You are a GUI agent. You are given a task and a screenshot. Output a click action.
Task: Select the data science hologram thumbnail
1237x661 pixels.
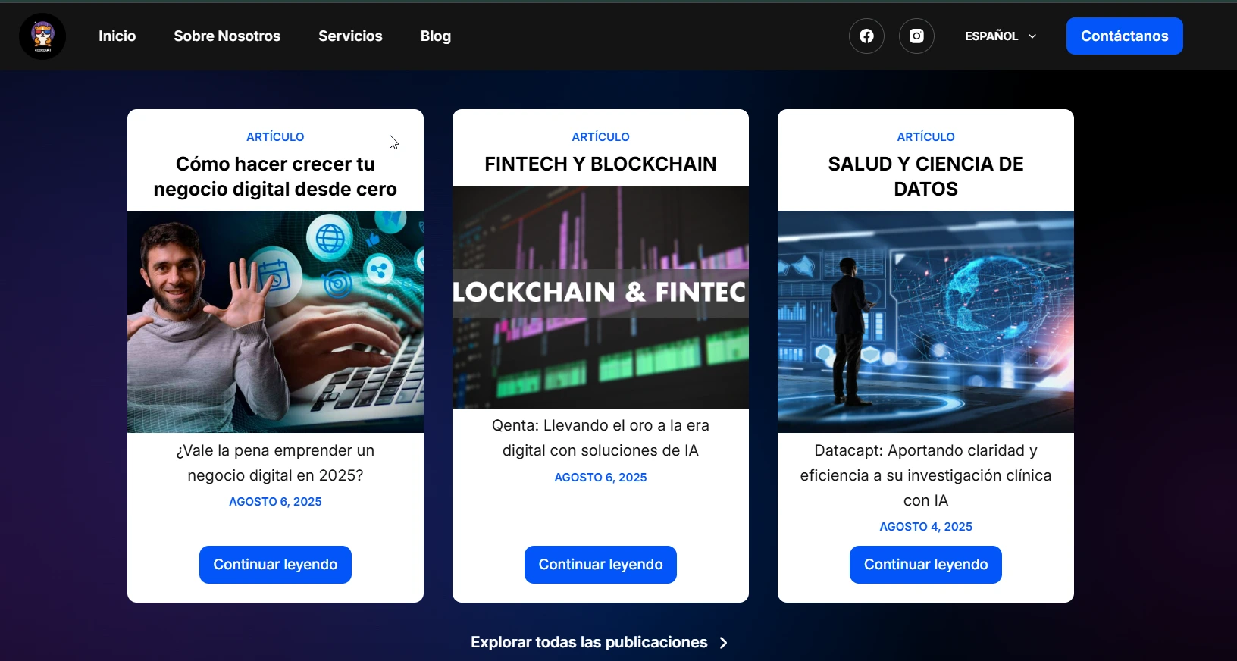[x=925, y=321]
